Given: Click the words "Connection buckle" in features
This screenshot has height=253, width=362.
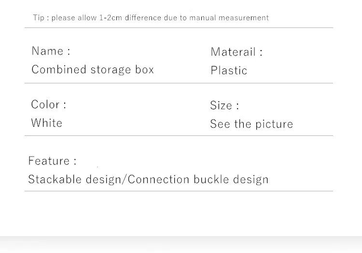Looking at the screenshot, I should coord(178,179).
